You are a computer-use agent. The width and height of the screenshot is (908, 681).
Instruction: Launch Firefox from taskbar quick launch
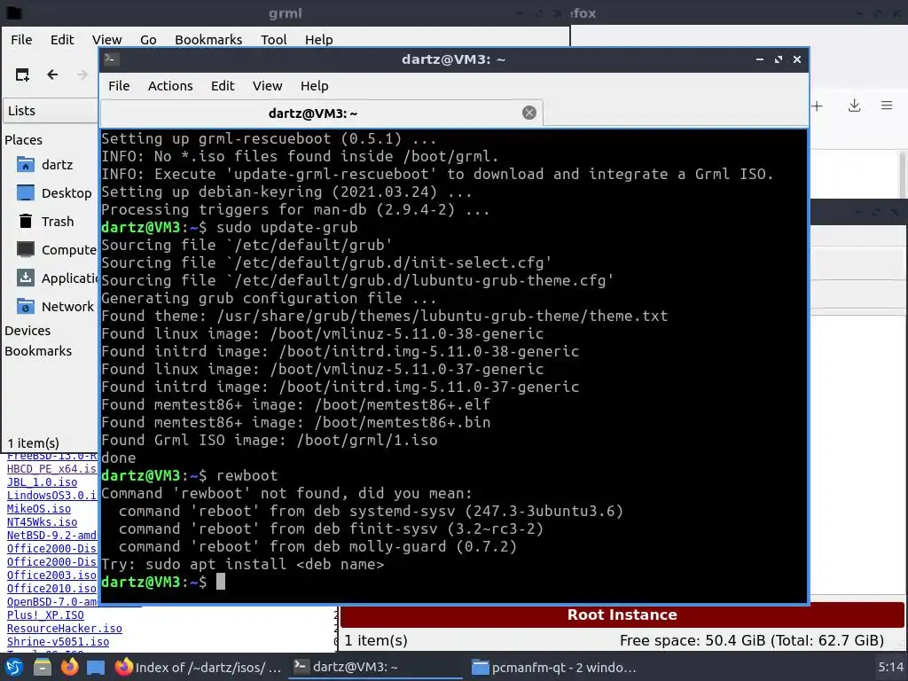pos(69,667)
